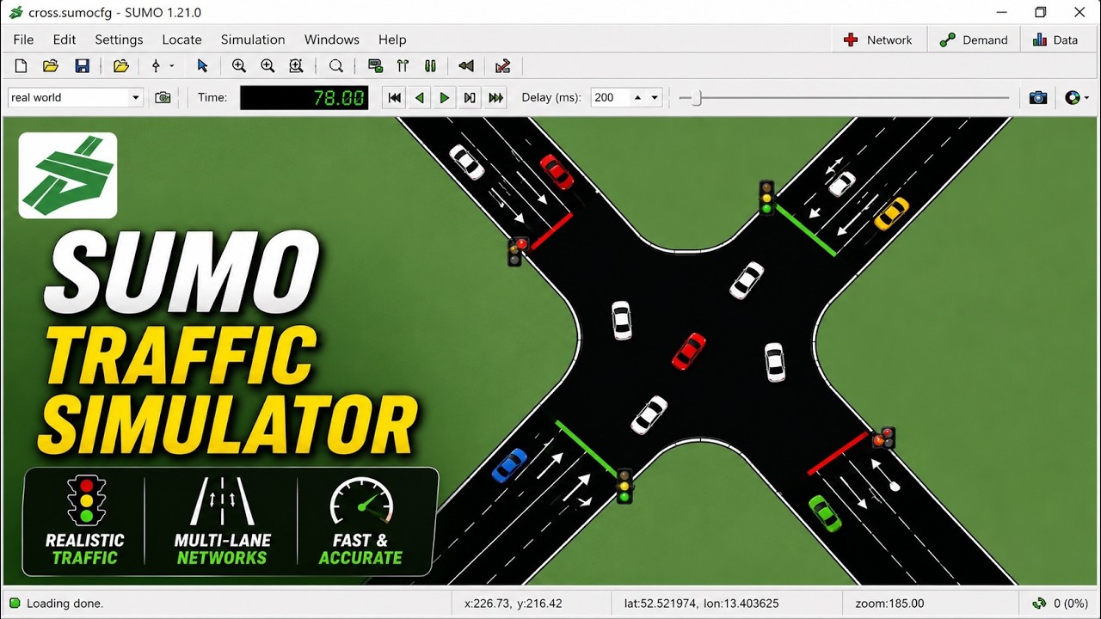Click the southwest traffic light by green stop line
The height and width of the screenshot is (619, 1101).
[x=624, y=486]
